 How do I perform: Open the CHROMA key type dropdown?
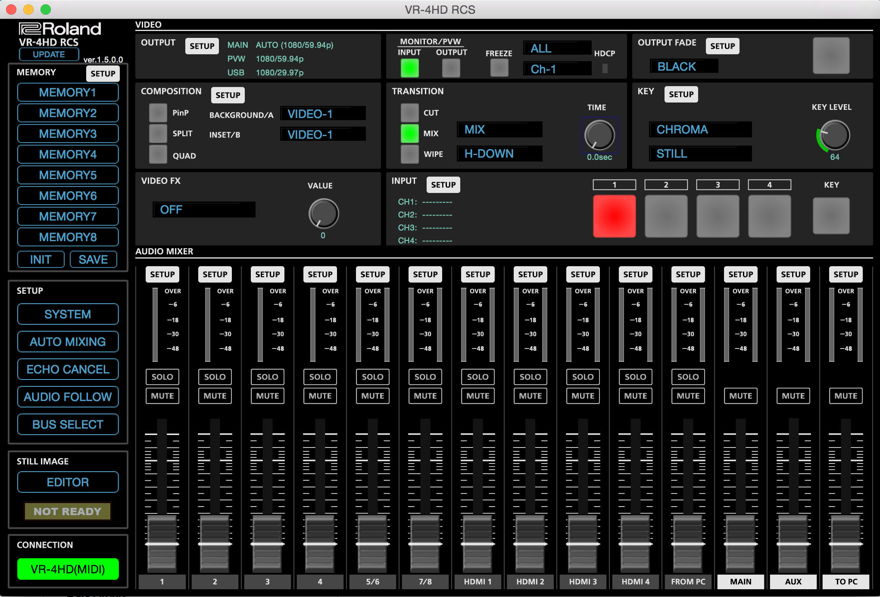tap(700, 129)
